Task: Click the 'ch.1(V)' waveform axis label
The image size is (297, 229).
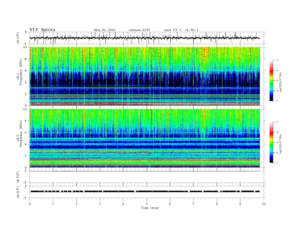Action: [x=18, y=38]
